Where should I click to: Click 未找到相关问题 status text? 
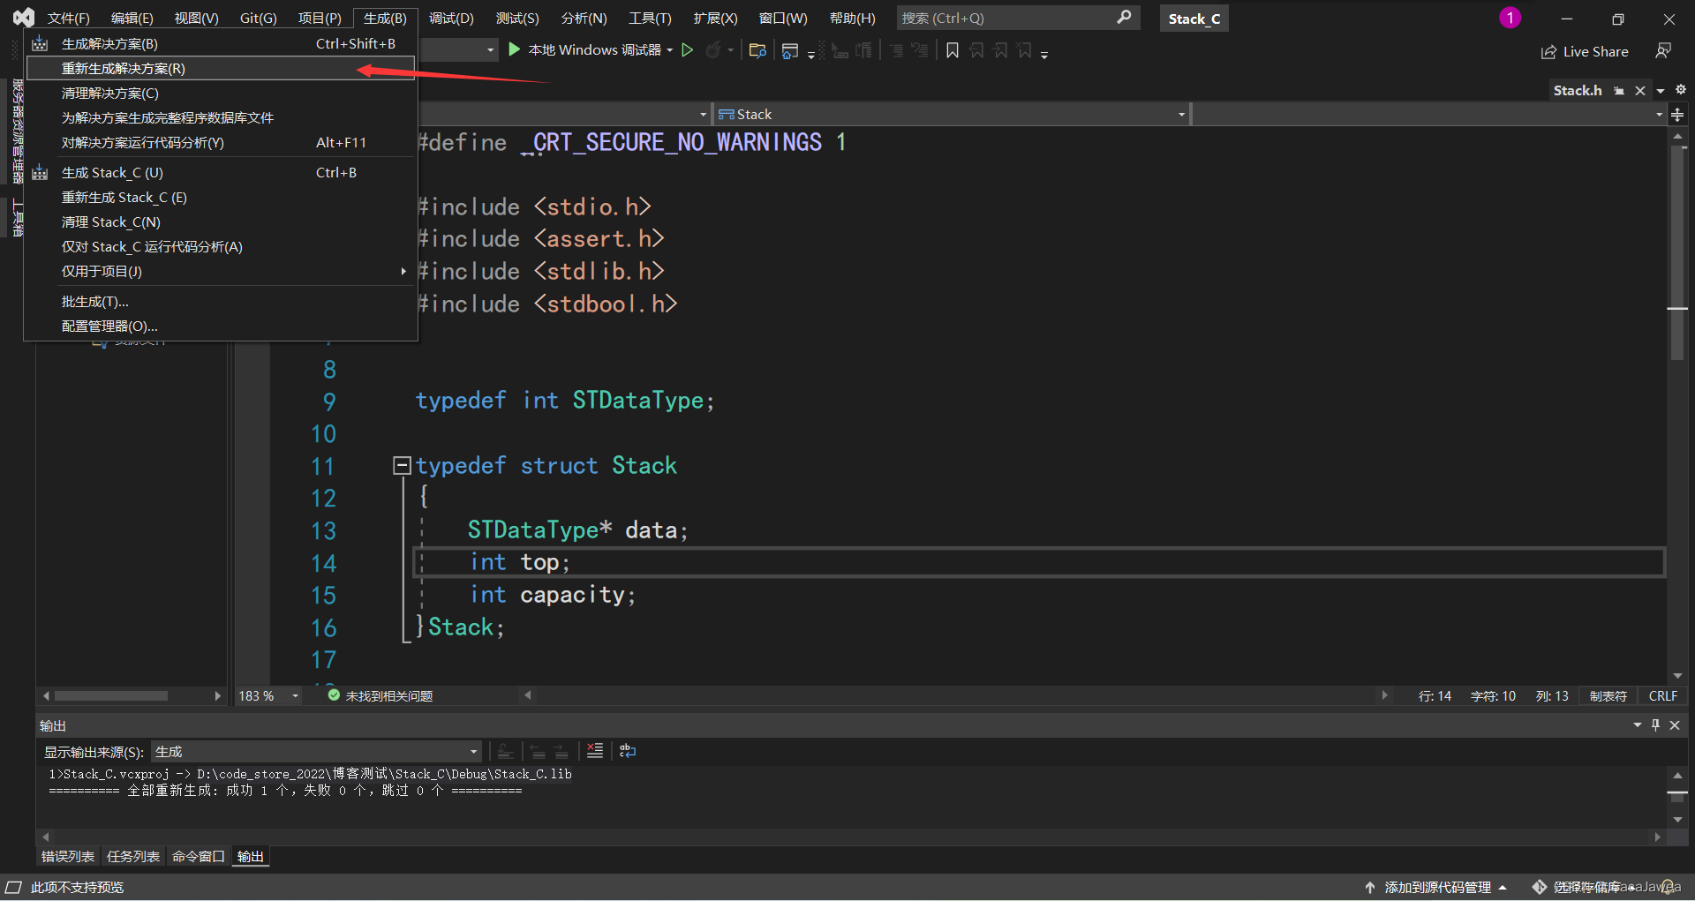coord(389,696)
